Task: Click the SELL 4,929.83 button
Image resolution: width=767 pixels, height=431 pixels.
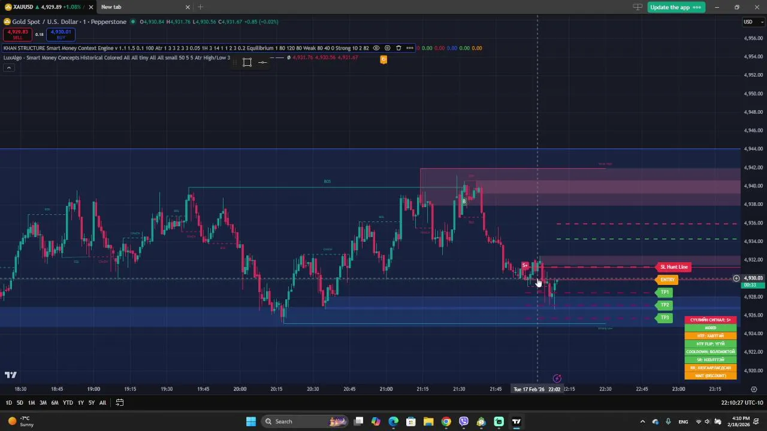Action: [x=17, y=35]
